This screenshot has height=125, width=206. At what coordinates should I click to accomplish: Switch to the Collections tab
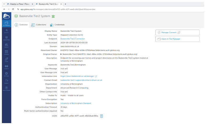38,25
